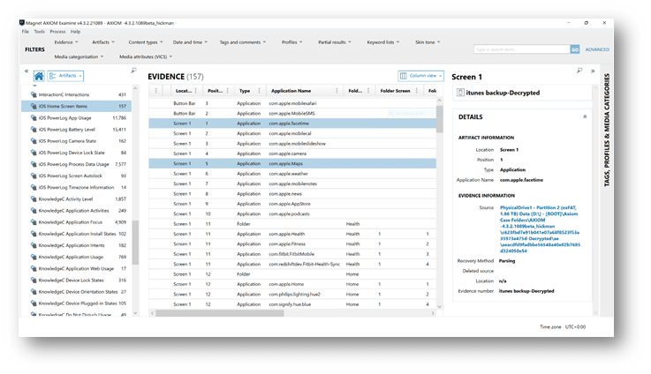The height and width of the screenshot is (374, 651).
Task: Select KnowledgeC Application Focus artifact
Action: [77, 222]
